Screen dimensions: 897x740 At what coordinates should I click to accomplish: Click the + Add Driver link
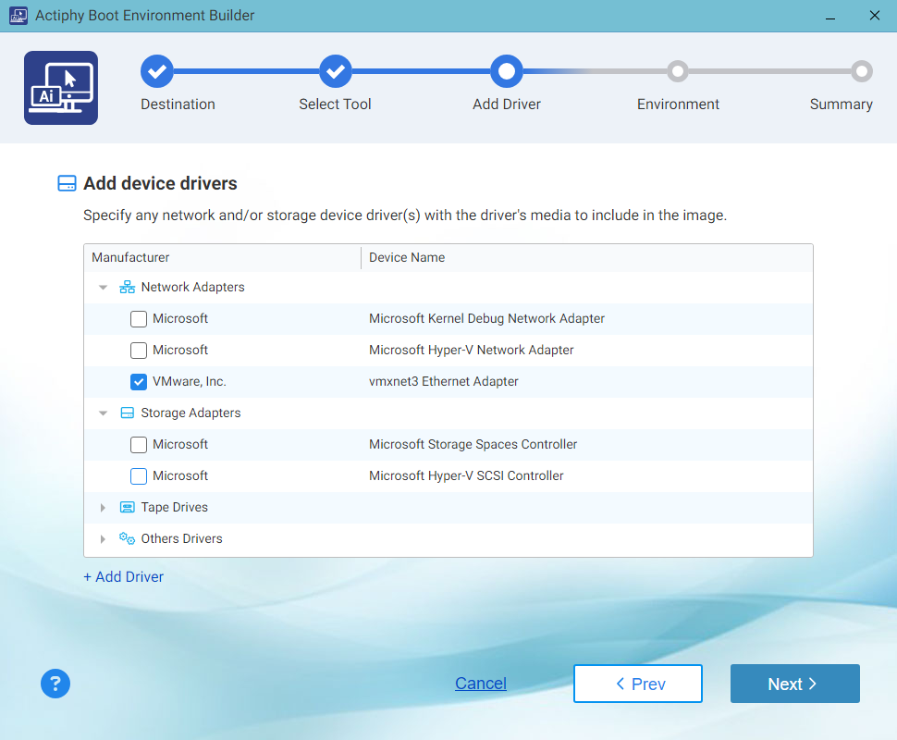124,577
